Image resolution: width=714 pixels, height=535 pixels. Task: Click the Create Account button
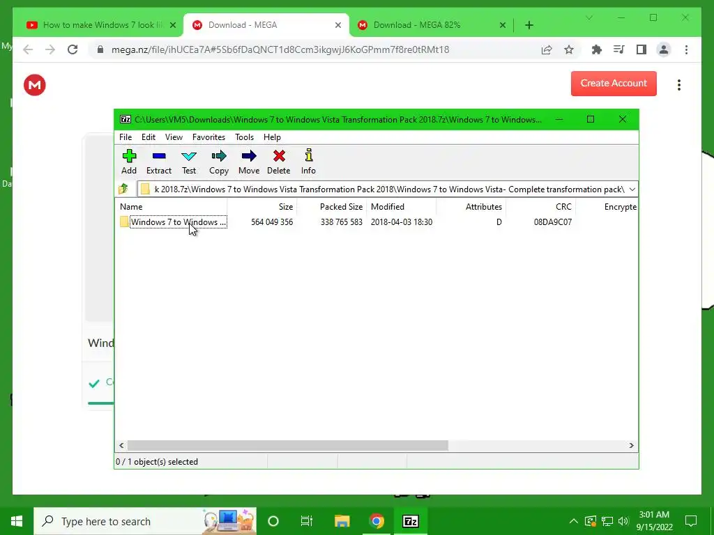click(x=614, y=84)
